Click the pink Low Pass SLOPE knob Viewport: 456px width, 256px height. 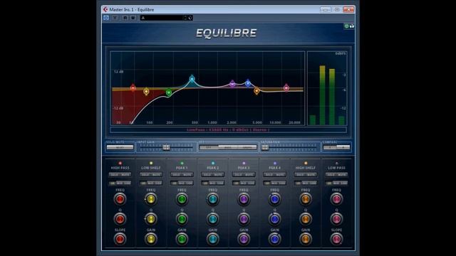[x=336, y=239]
